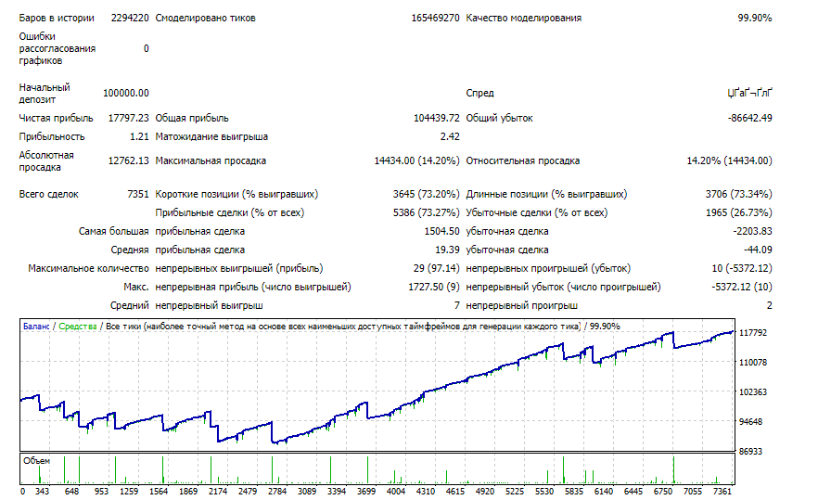Image resolution: width=818 pixels, height=500 pixels.
Task: Click the 'Прибыльность' value 1.21
Action: (x=139, y=136)
